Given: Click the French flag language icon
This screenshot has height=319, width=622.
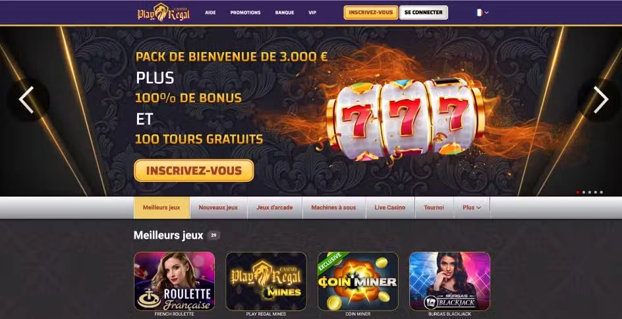Looking at the screenshot, I should click(479, 13).
